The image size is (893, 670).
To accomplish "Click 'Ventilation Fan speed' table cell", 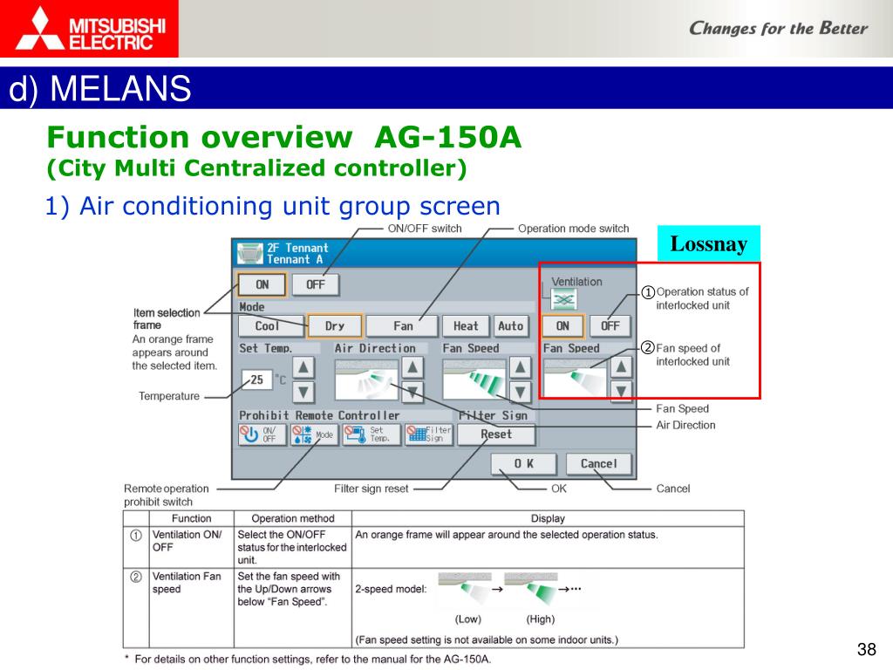I will 191,608.
